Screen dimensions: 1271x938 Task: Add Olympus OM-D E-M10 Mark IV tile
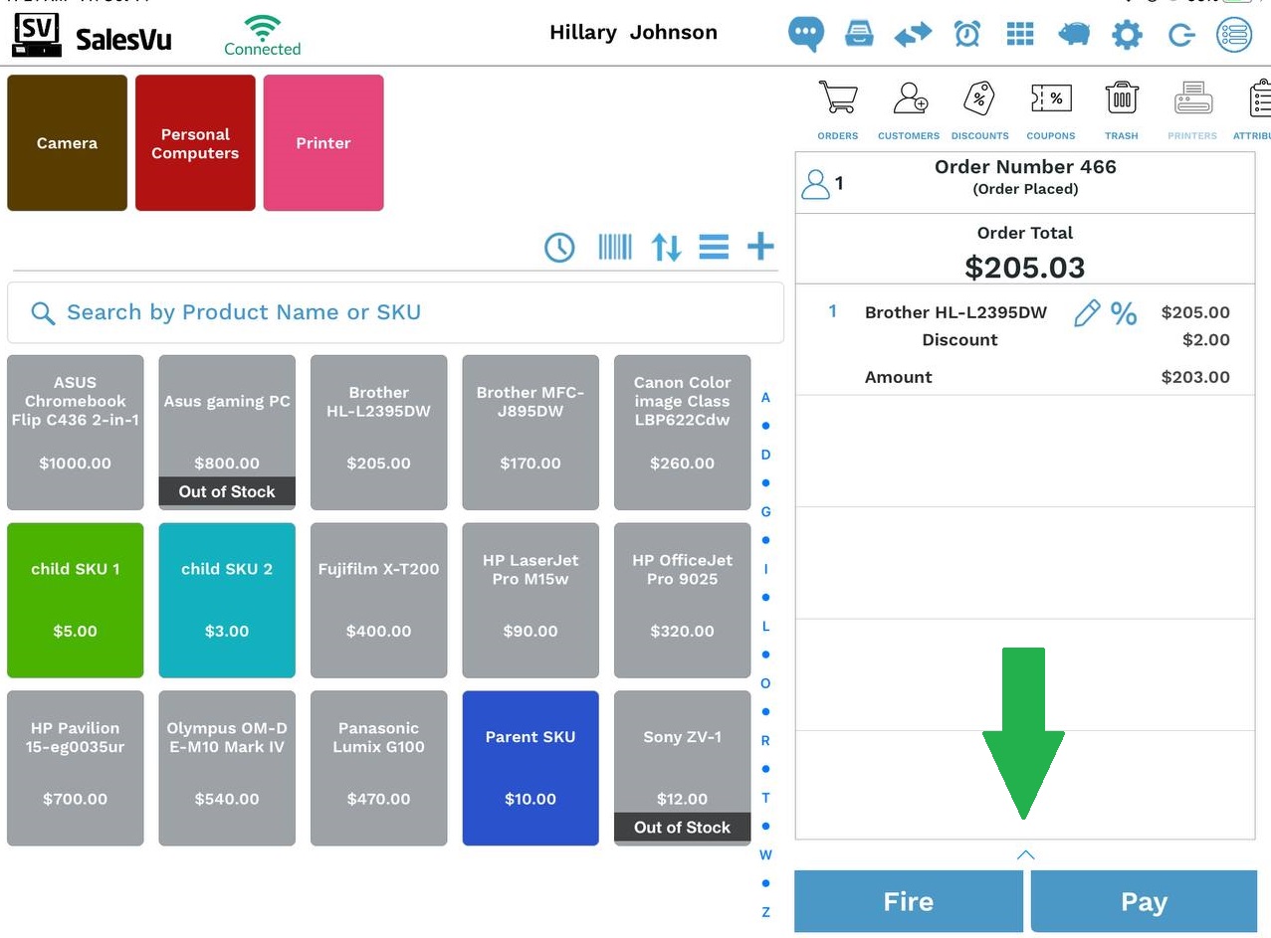[x=227, y=769]
